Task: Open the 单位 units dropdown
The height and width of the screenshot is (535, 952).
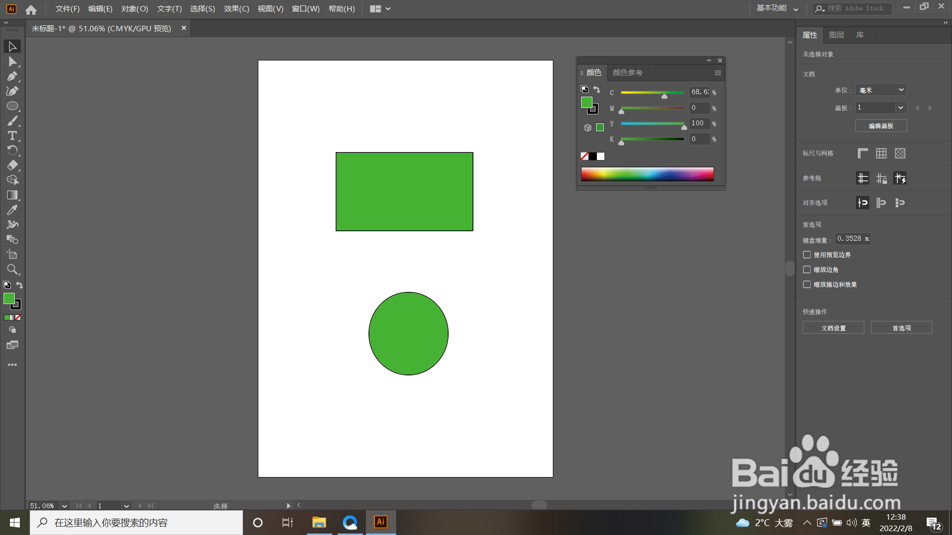Action: 881,90
